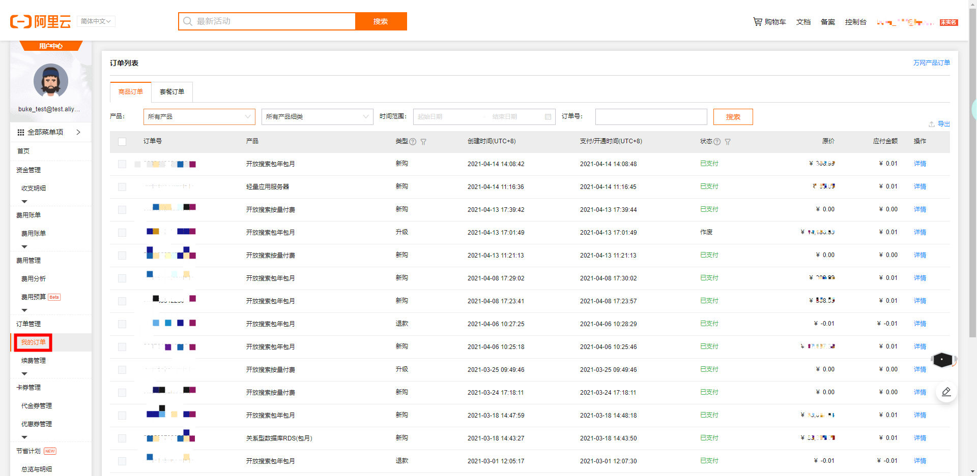Click the floating edit feedback pencil icon
Screen dimensions: 977x476
946,392
